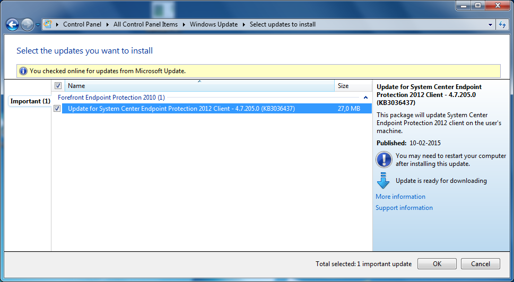Confirm selection with OK button
Image resolution: width=514 pixels, height=282 pixels.
click(437, 263)
